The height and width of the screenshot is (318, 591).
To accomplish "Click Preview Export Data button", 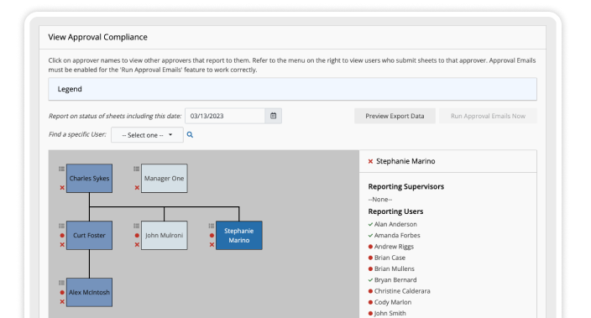I will click(395, 116).
